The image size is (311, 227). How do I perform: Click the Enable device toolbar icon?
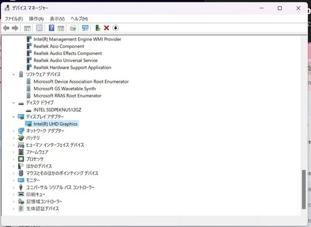tap(98, 28)
